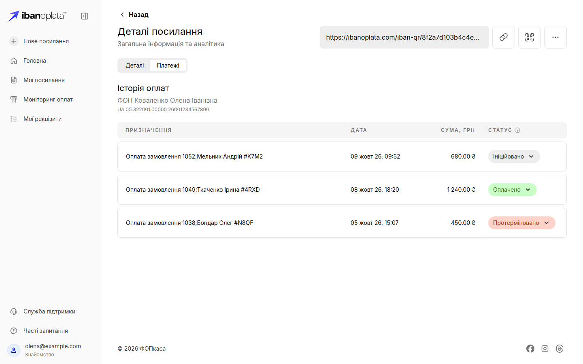Open the Threads icon in footer
Image resolution: width=583 pixels, height=364 pixels.
pos(560,349)
